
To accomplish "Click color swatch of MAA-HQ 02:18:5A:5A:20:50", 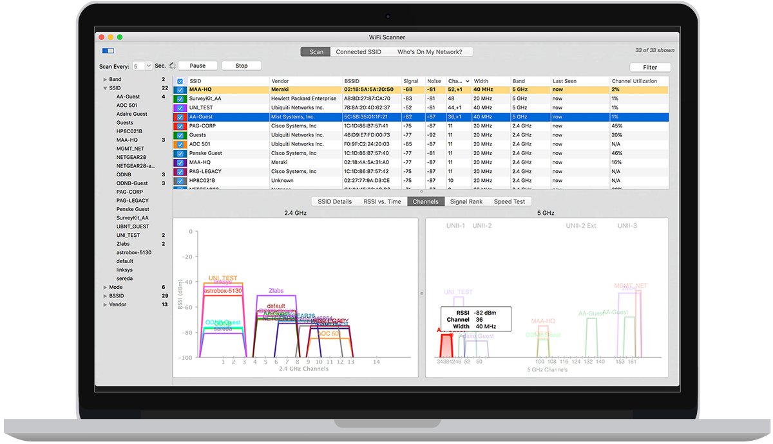I will click(180, 90).
